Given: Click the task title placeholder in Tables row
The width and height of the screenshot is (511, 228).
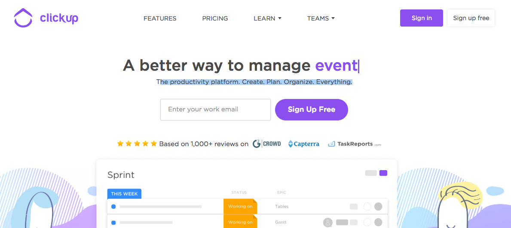Looking at the screenshot, I should pos(161,207).
